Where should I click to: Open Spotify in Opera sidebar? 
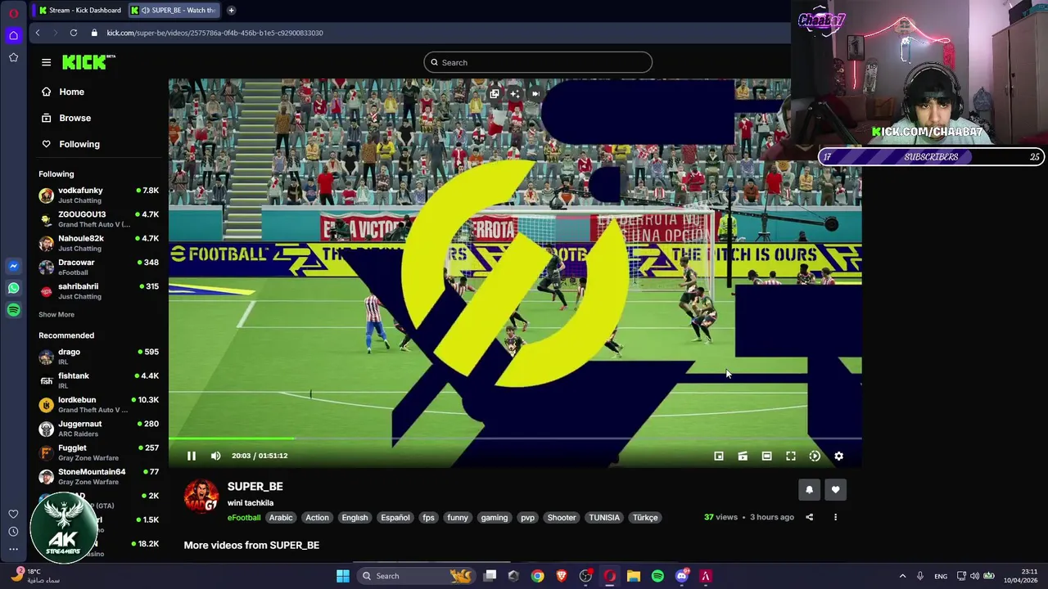pyautogui.click(x=13, y=310)
